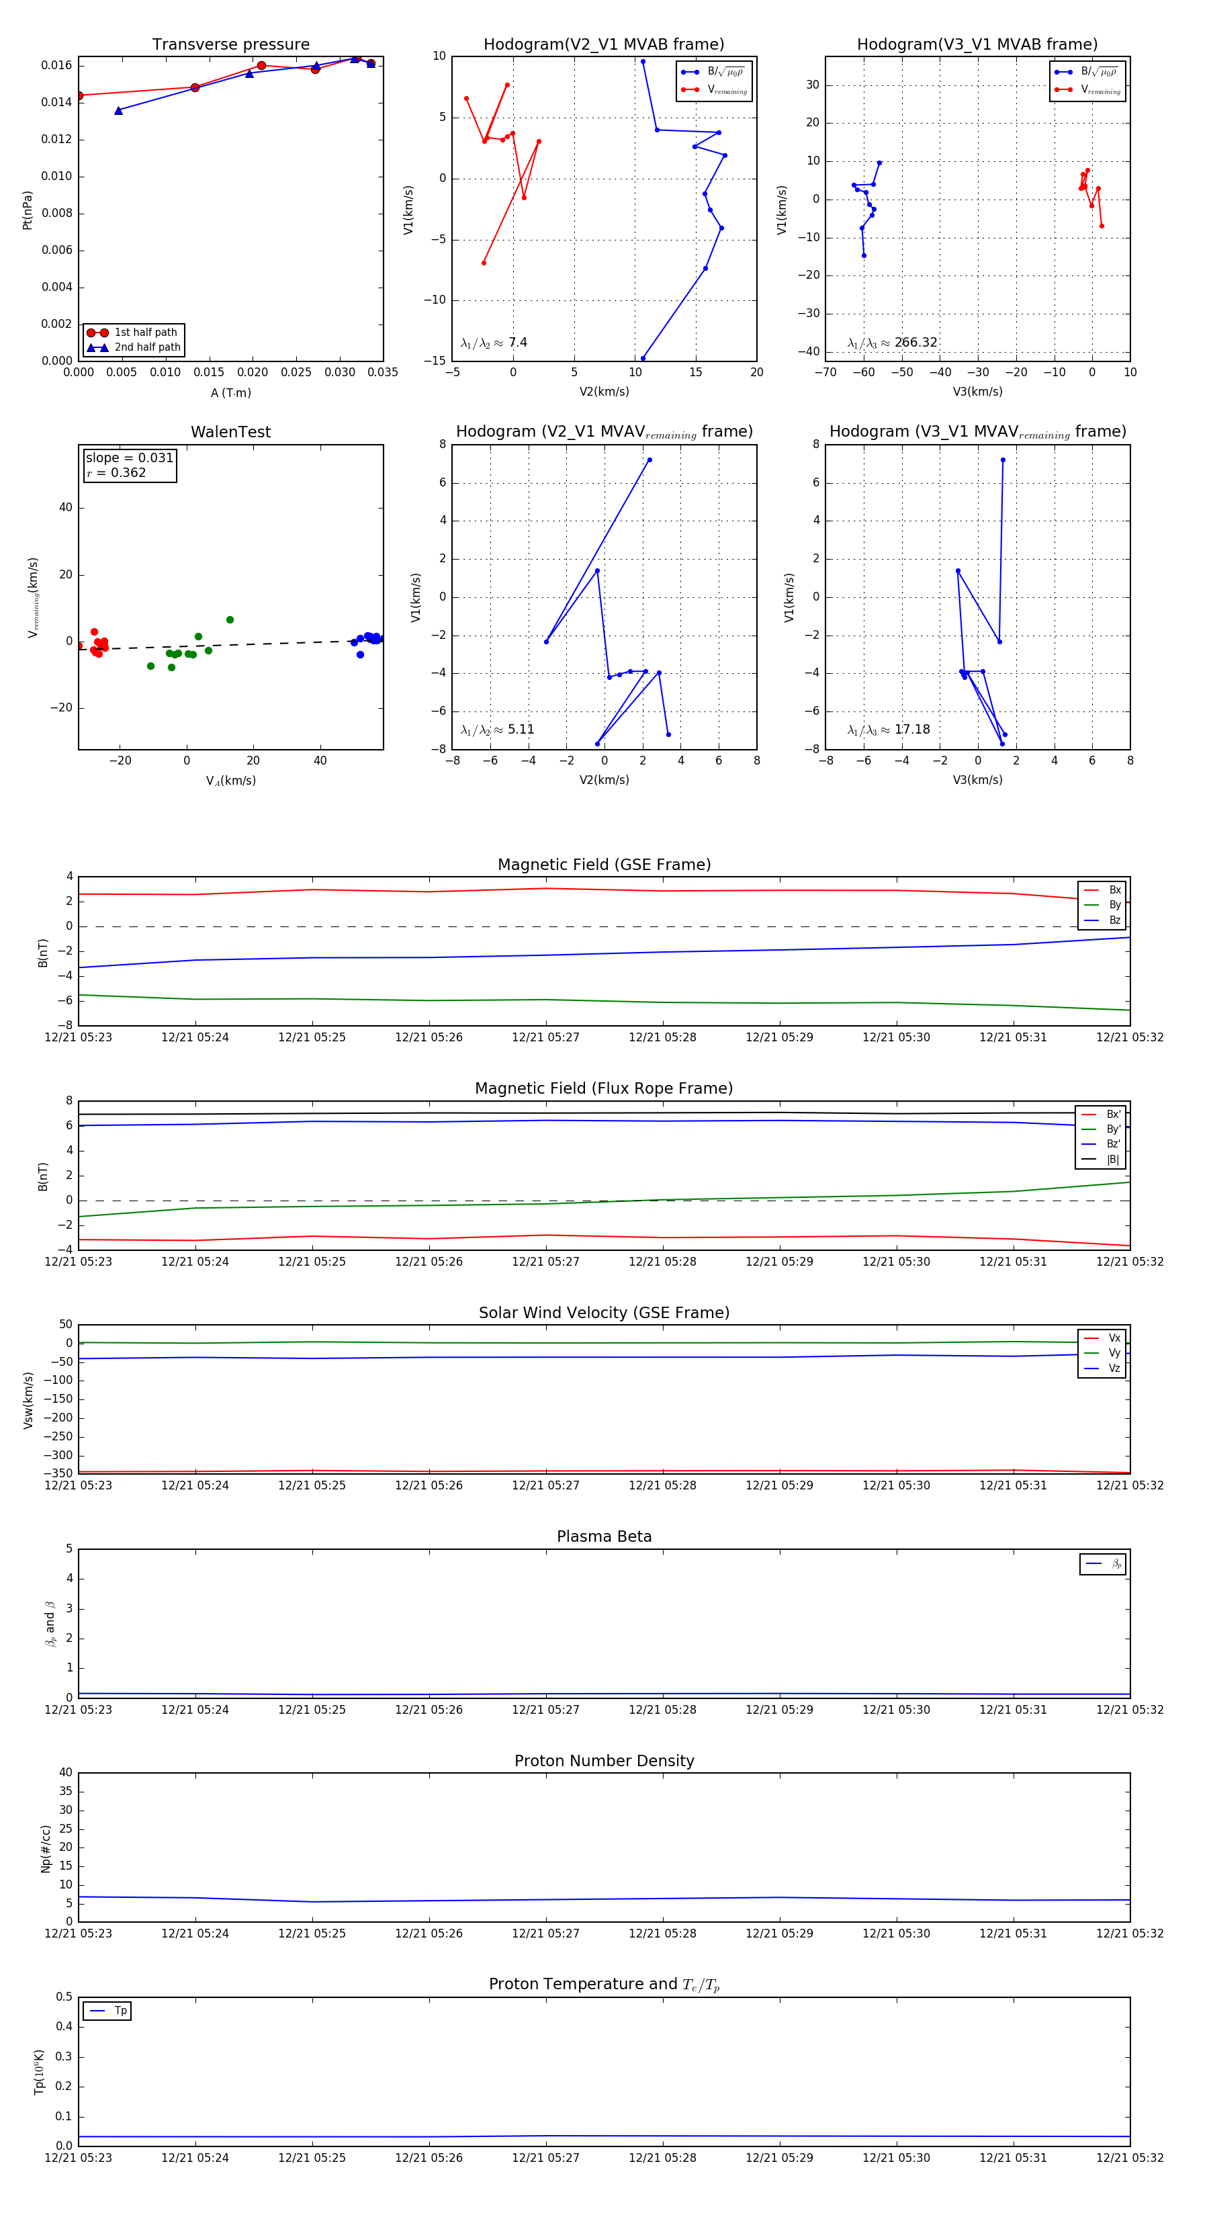Click the 'Vsw(km/s)' y-axis label
This screenshot has height=2217, width=1209.
[28, 1400]
